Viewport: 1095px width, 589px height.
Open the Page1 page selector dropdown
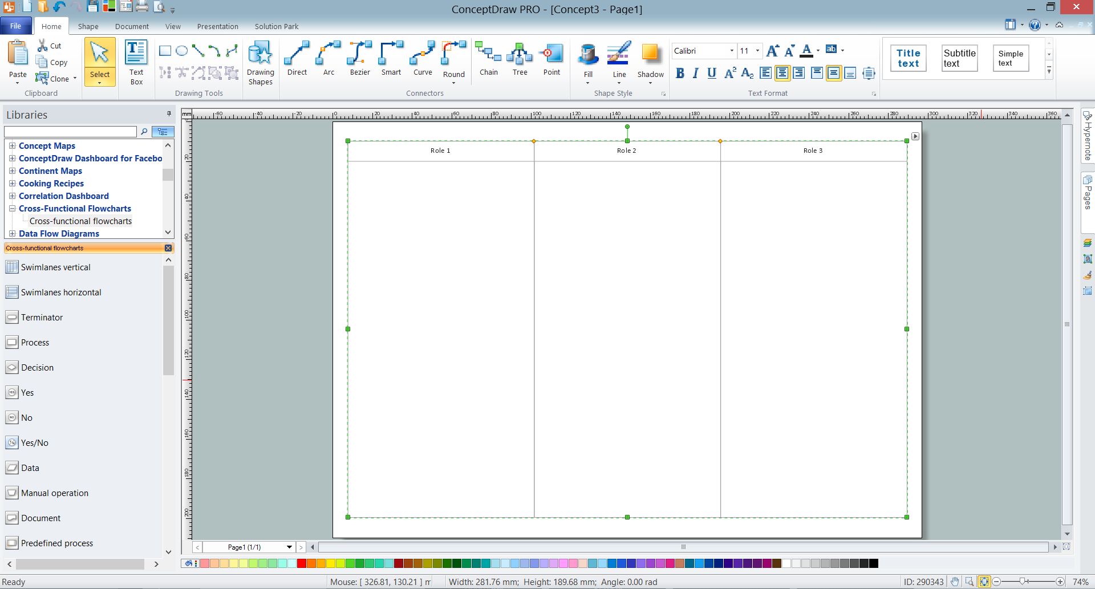pyautogui.click(x=289, y=547)
